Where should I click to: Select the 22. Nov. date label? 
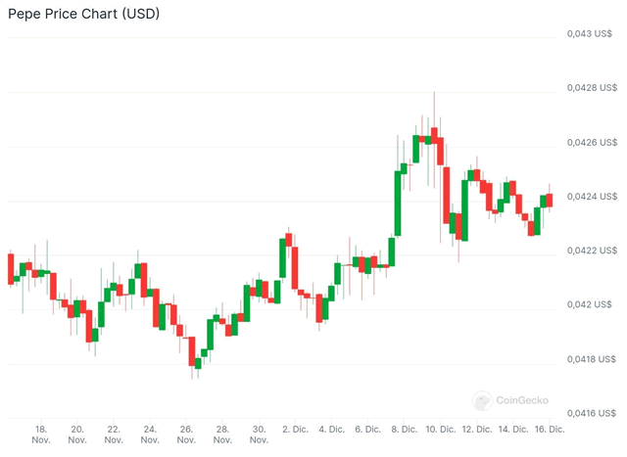pyautogui.click(x=114, y=434)
